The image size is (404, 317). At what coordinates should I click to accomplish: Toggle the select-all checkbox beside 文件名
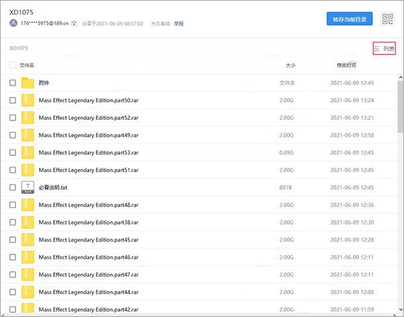(13, 65)
